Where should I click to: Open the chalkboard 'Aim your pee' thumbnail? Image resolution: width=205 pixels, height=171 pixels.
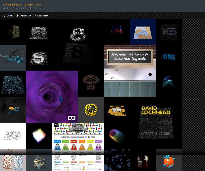(x=130, y=71)
